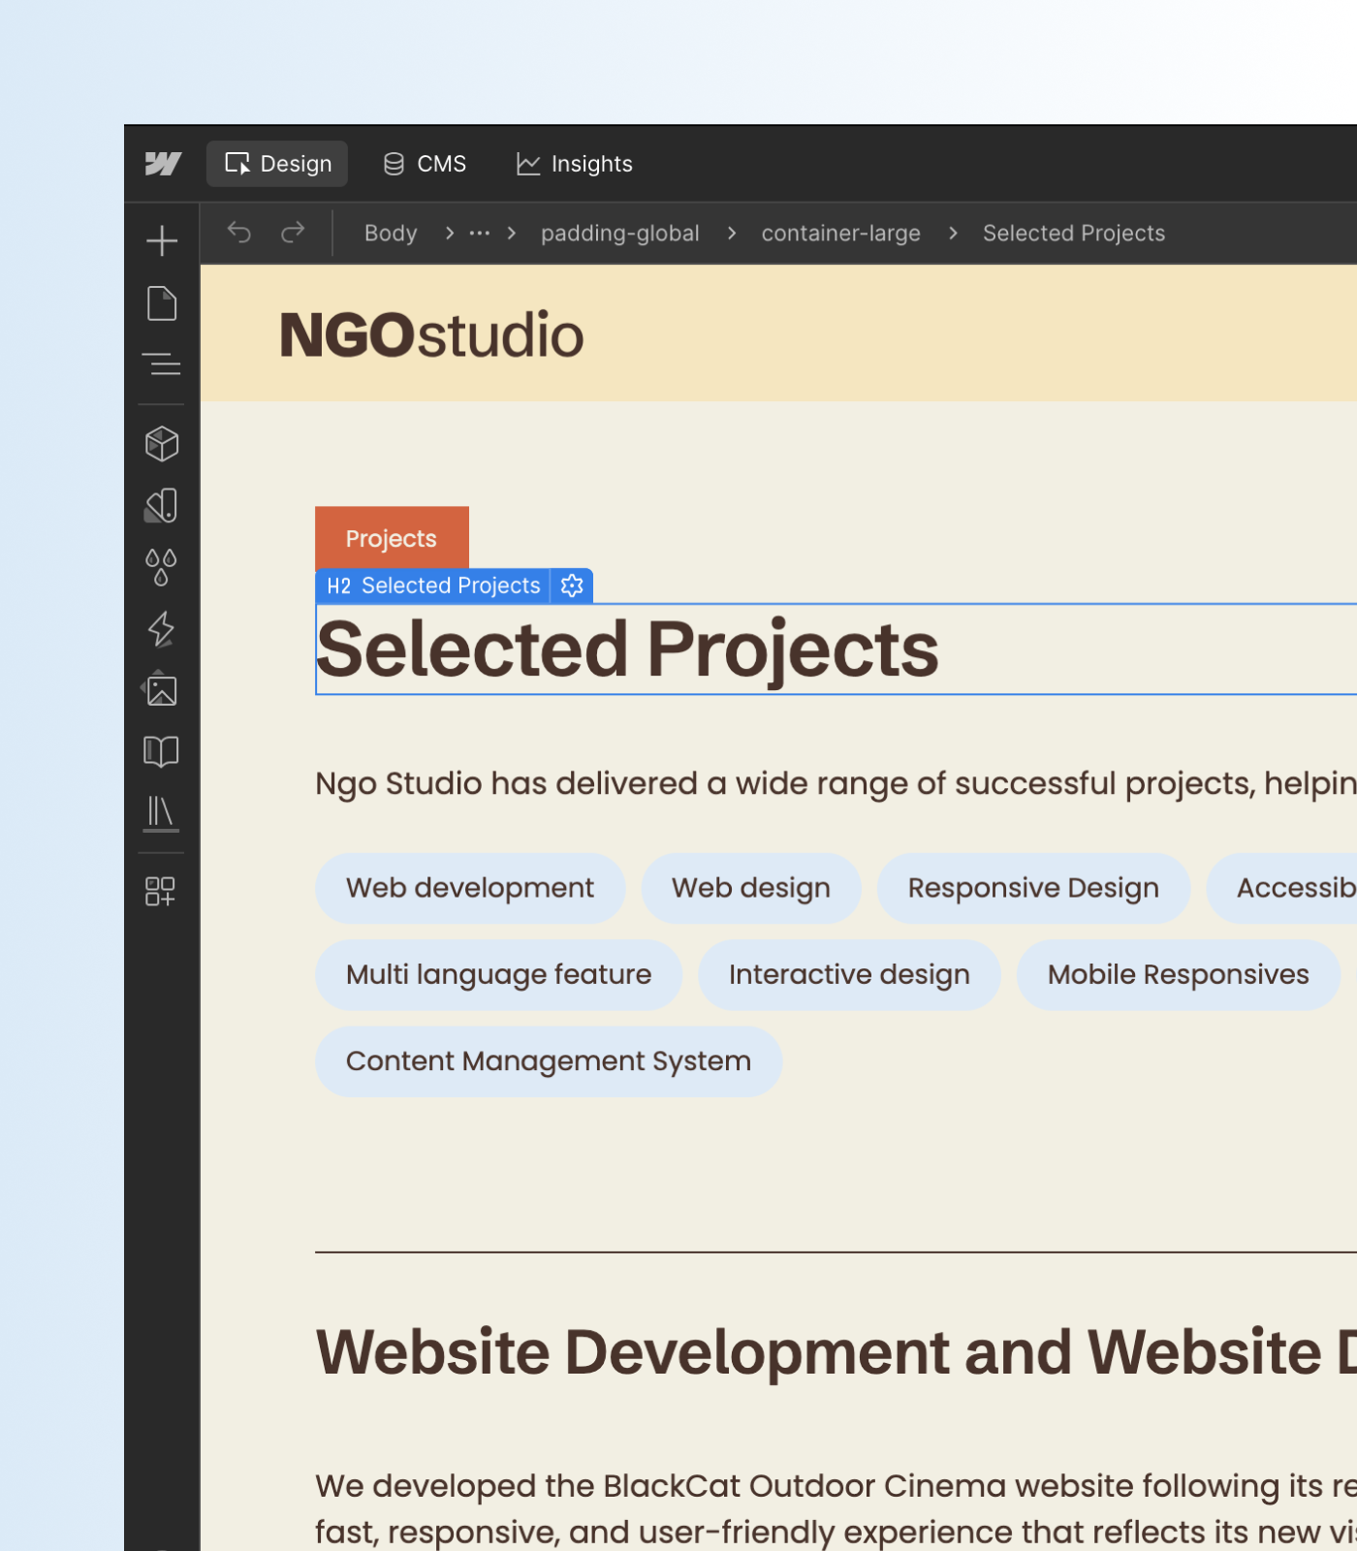Click the Responsive Design tag
Image resolution: width=1357 pixels, height=1551 pixels.
click(1033, 888)
